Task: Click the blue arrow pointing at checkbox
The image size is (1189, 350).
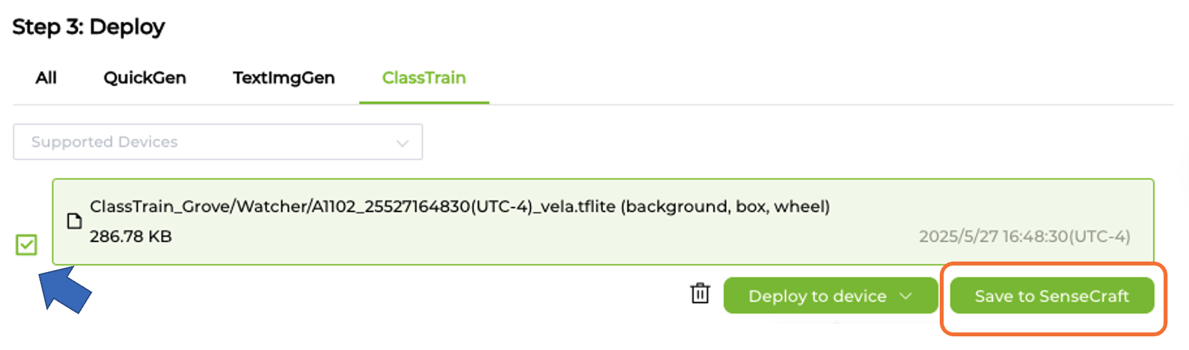Action: pos(64,289)
